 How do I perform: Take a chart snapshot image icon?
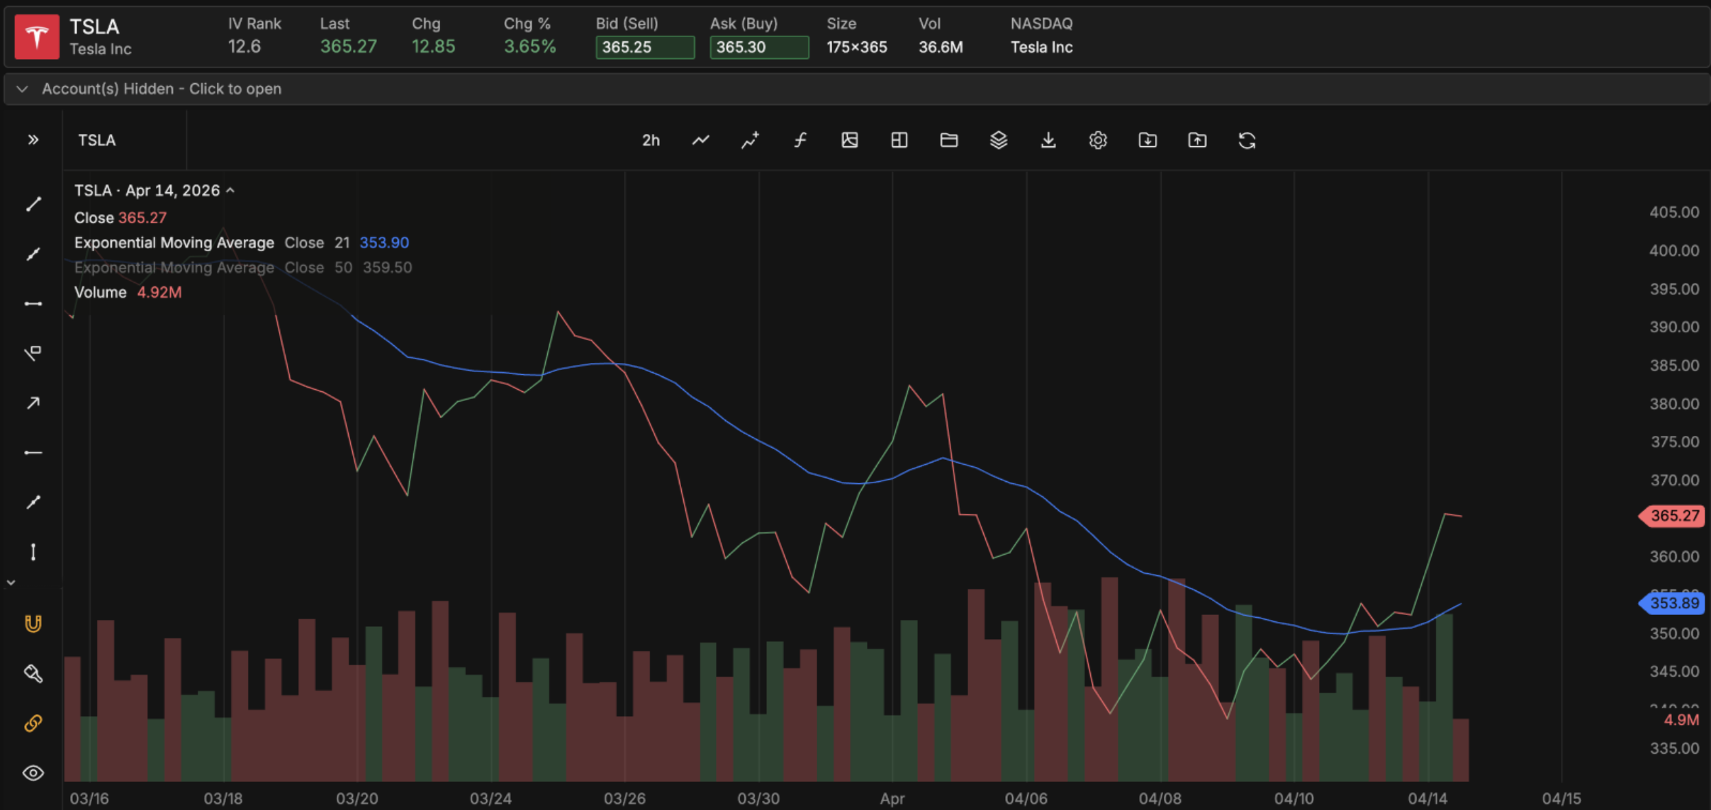(x=850, y=141)
